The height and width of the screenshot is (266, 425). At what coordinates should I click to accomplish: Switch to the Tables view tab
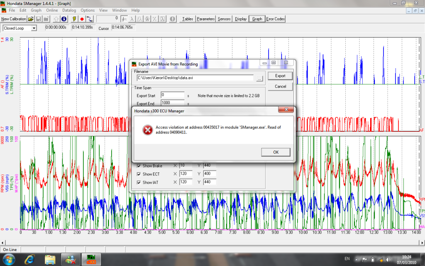[x=187, y=19]
